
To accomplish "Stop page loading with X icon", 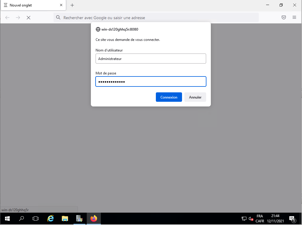I will [29, 18].
